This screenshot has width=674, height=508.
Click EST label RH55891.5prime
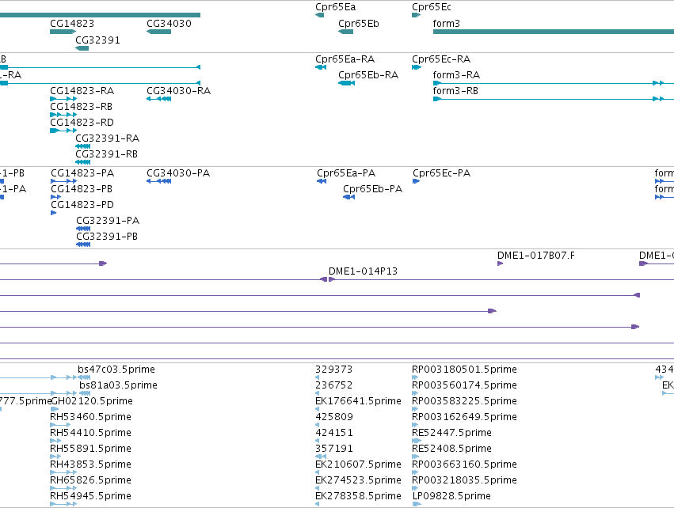(91, 449)
